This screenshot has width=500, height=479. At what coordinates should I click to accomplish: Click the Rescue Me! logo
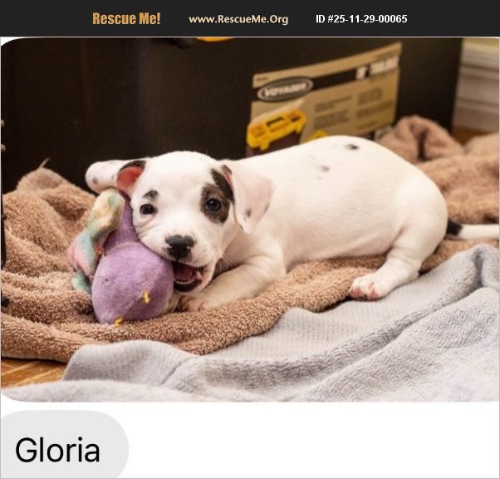coord(126,18)
